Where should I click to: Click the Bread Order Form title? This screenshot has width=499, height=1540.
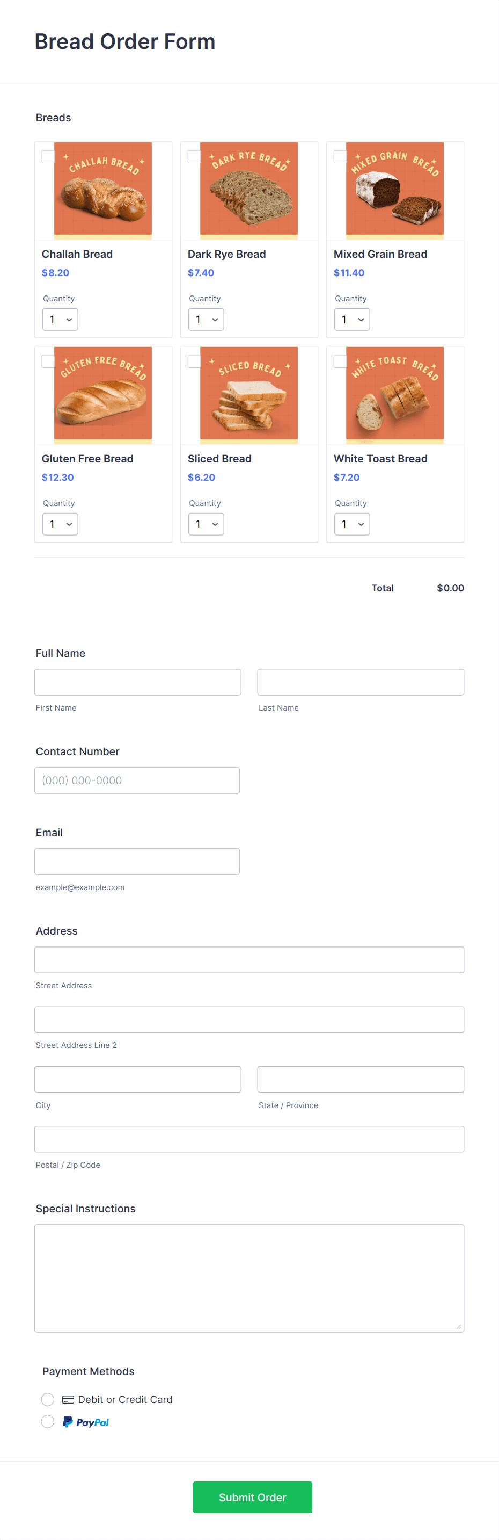coord(124,41)
